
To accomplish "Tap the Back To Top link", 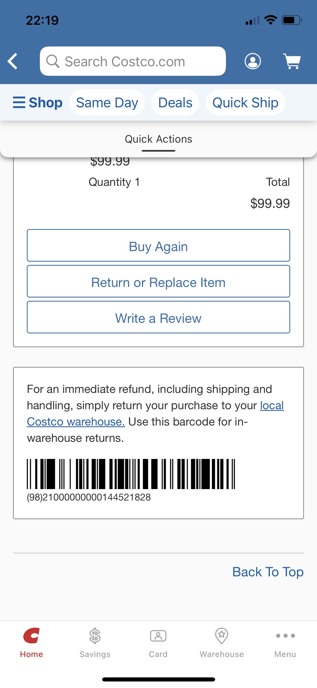I will click(x=268, y=572).
